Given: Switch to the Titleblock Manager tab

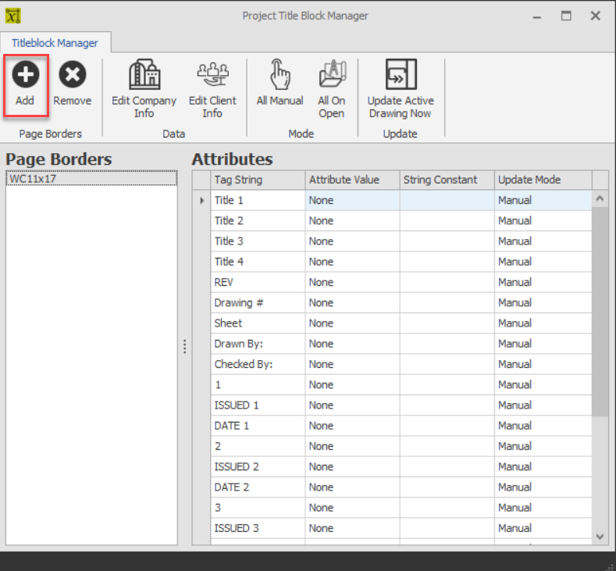Looking at the screenshot, I should coord(55,43).
